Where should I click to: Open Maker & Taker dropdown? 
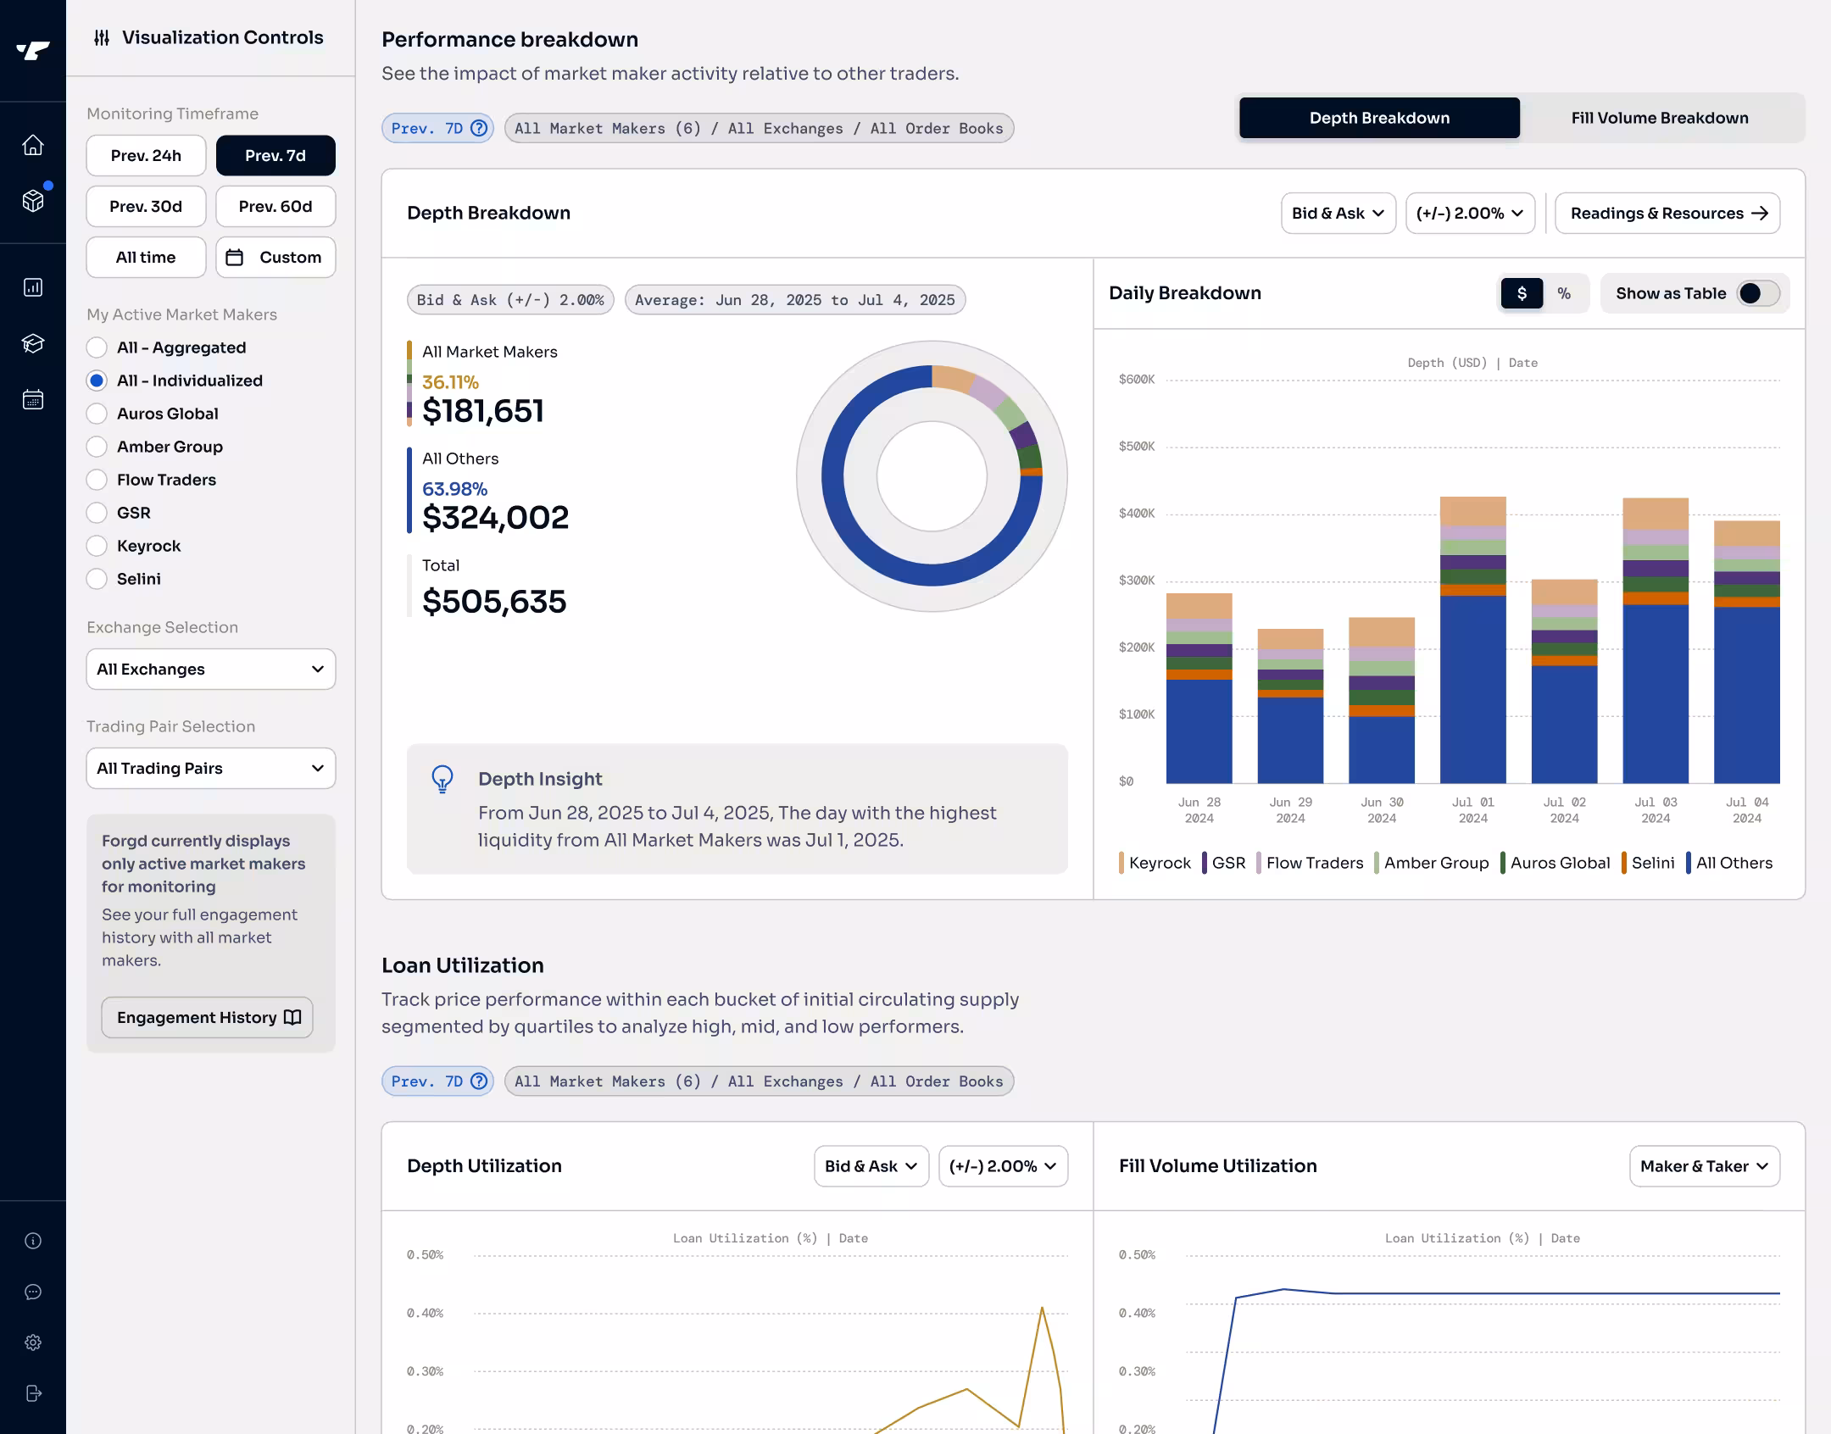tap(1704, 1166)
